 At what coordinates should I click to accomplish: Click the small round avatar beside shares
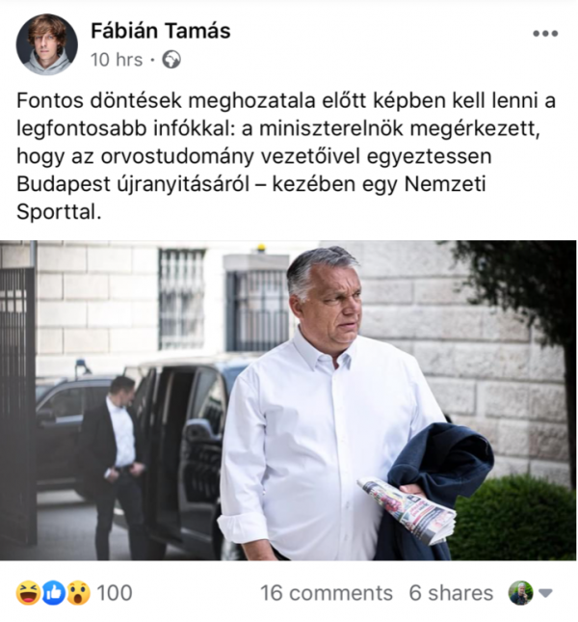pyautogui.click(x=520, y=593)
